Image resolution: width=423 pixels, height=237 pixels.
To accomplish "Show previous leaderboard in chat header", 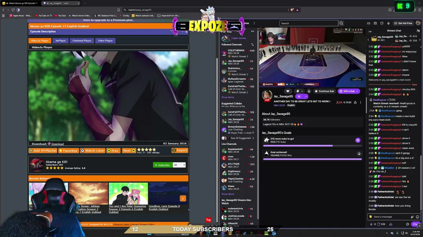I will point(368,39).
